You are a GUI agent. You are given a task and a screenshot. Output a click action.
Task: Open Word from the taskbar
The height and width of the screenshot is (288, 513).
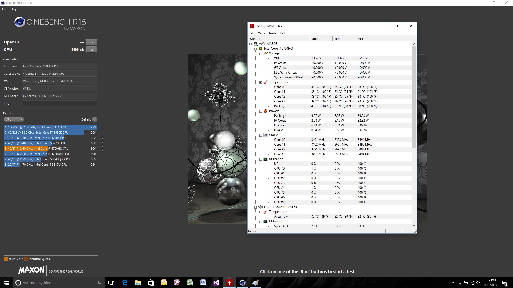tap(203, 283)
